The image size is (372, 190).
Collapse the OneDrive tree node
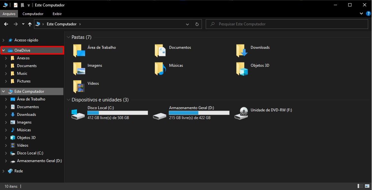3,50
